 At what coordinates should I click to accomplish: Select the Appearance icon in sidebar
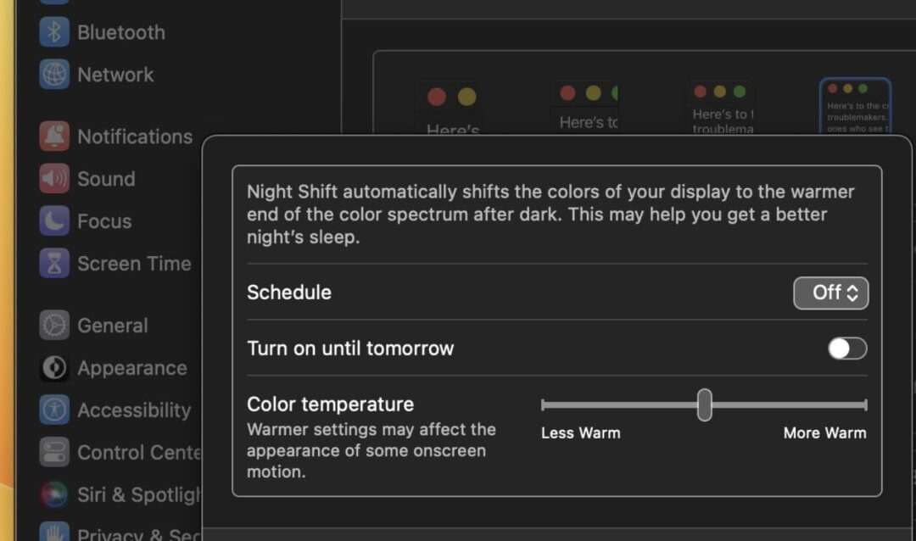pos(54,368)
